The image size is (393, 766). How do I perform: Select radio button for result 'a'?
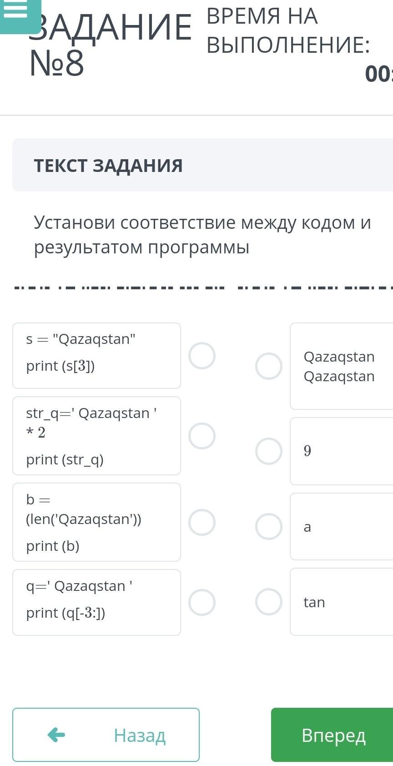click(x=269, y=527)
